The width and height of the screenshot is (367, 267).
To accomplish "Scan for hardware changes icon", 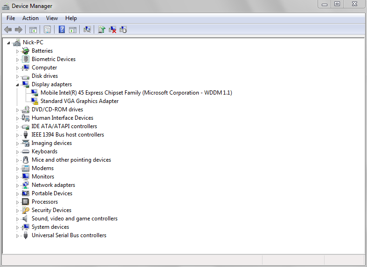I will click(x=87, y=29).
